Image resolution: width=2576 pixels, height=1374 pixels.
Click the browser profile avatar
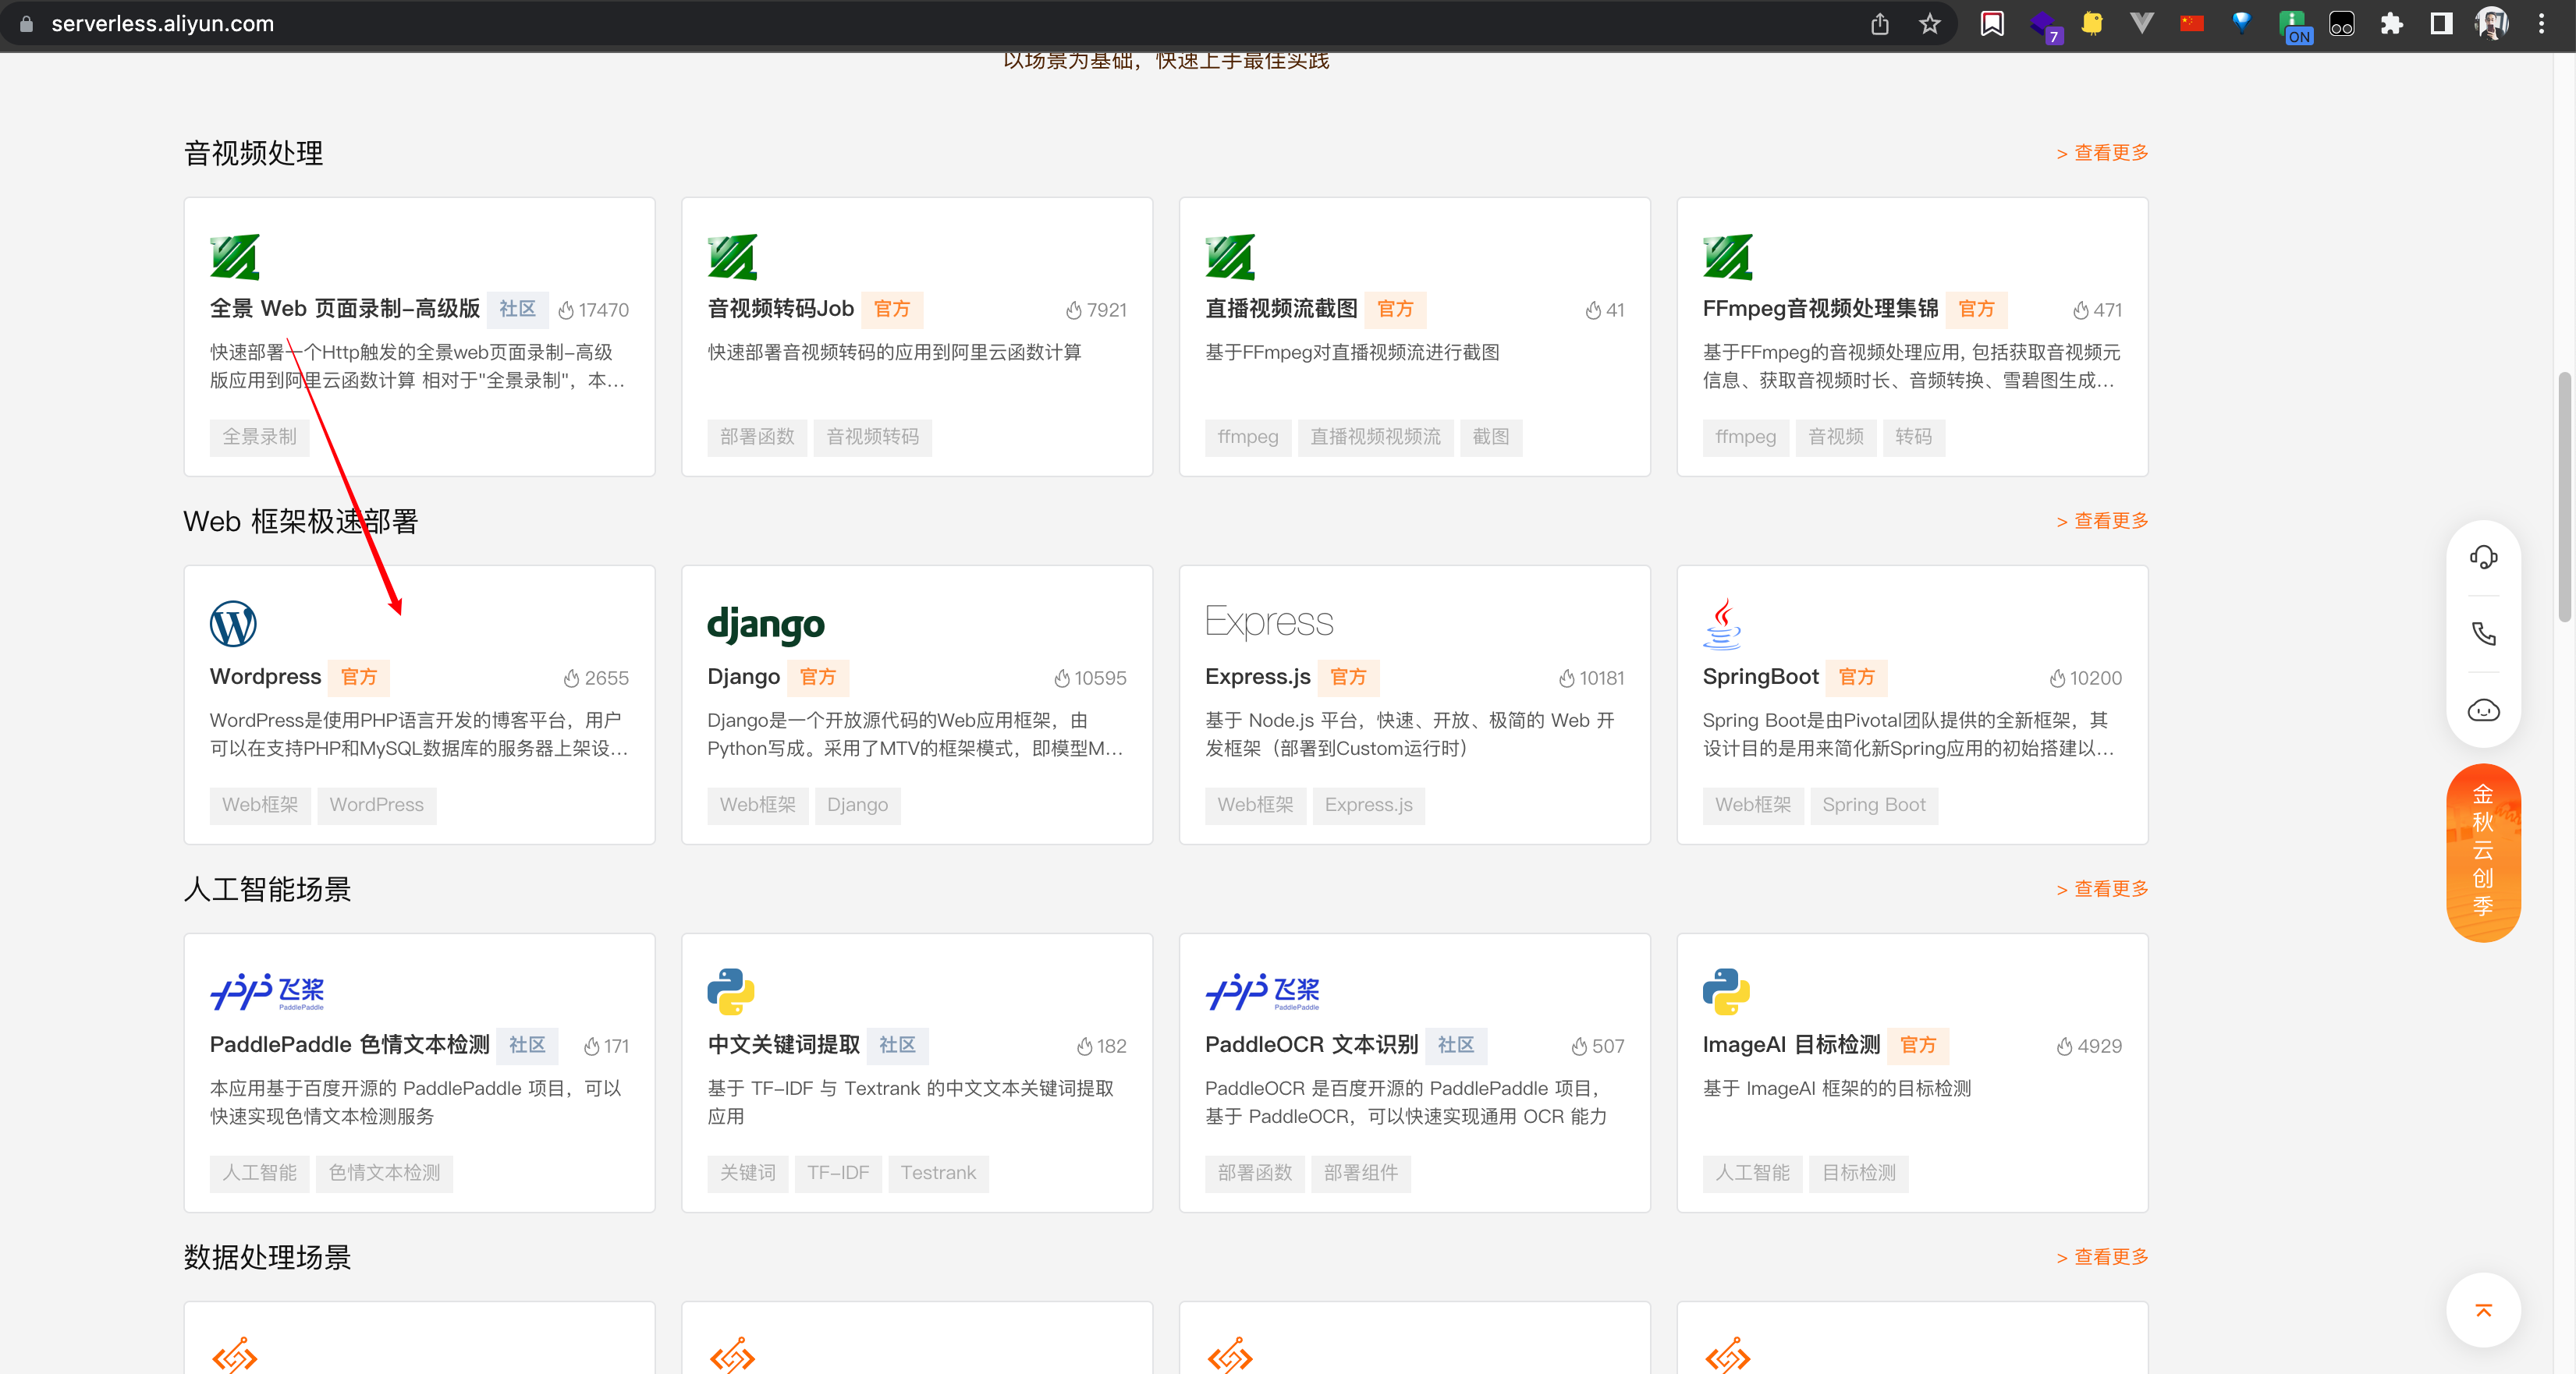2491,24
